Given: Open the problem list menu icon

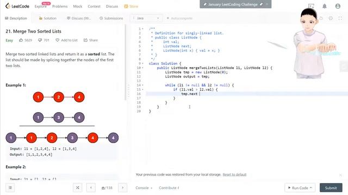Looking at the screenshot, I should click(x=10, y=188).
